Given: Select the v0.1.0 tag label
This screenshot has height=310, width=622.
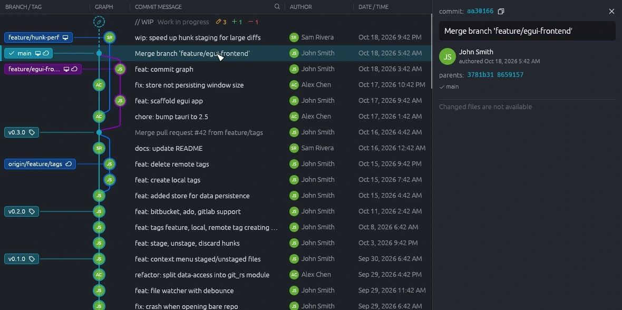Looking at the screenshot, I should click(22, 259).
